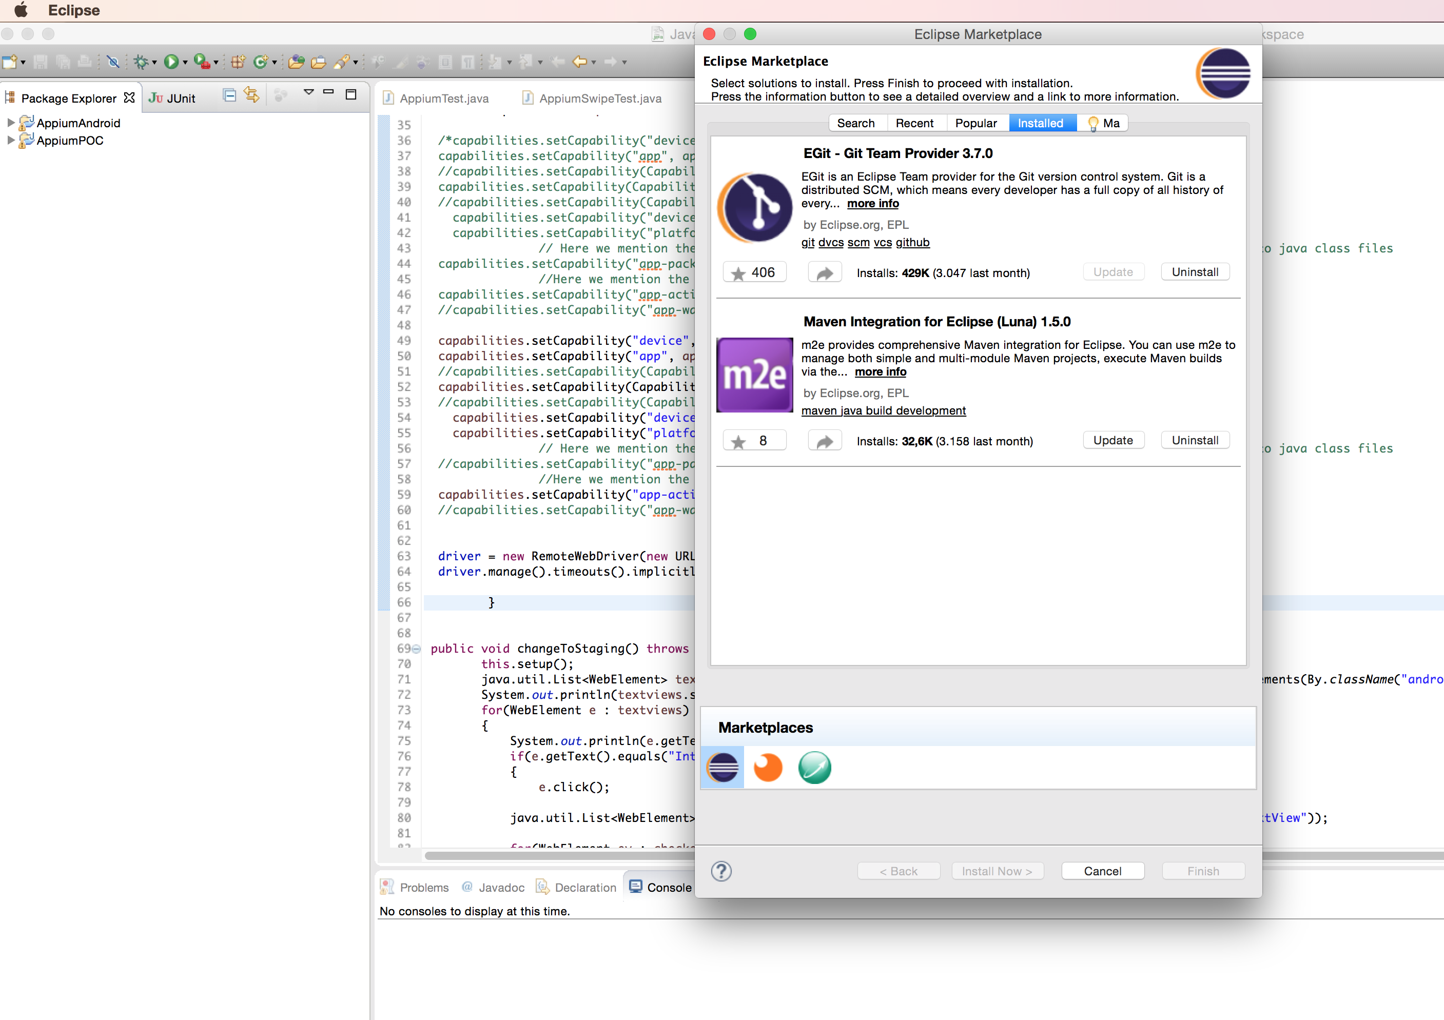Open the Search dropdown arrow in toolbar
This screenshot has width=1444, height=1020.
[355, 62]
